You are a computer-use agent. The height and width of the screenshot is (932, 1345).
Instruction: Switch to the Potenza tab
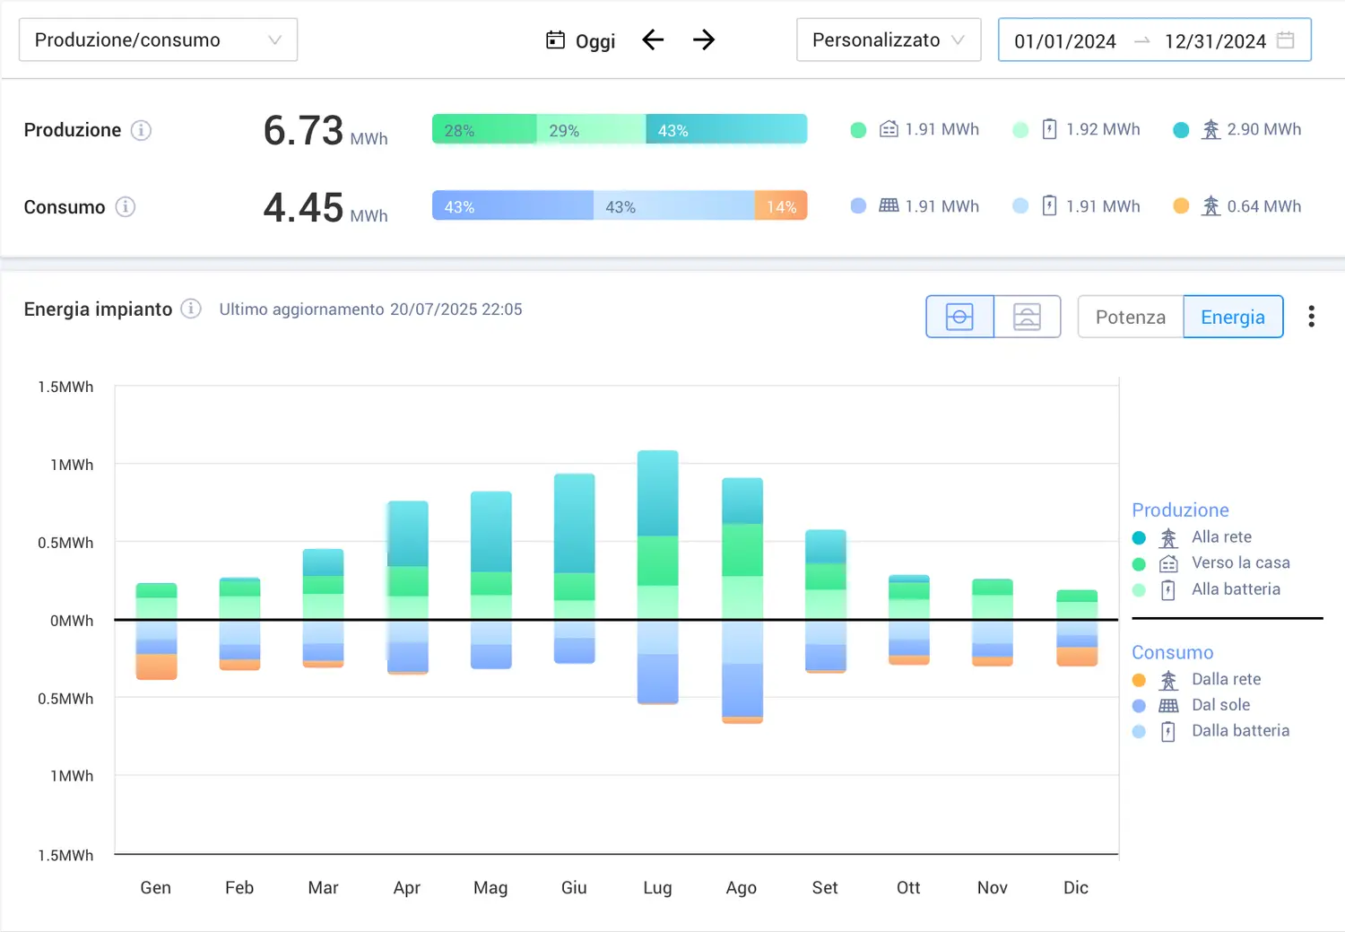(x=1130, y=318)
